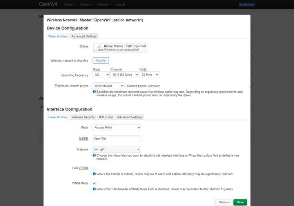Open the Status menu in top bar

[x=69, y=4]
